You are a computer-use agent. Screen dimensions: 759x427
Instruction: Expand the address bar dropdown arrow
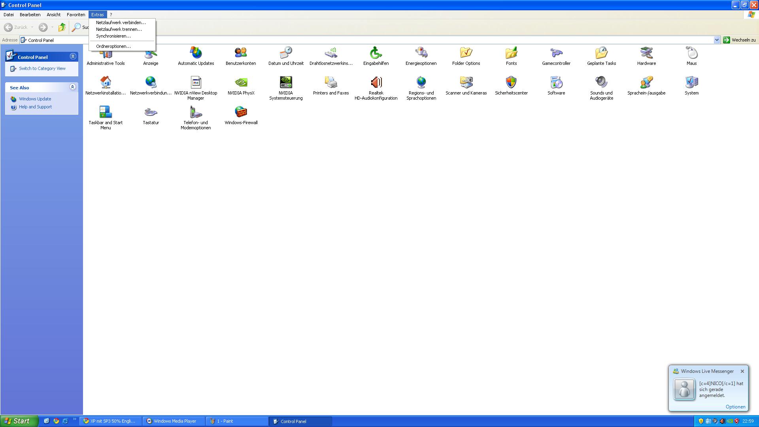[717, 40]
